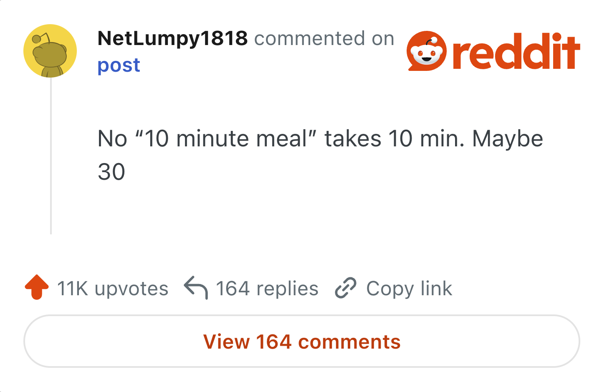Open the blue "post" link
The image size is (602, 392).
point(119,65)
